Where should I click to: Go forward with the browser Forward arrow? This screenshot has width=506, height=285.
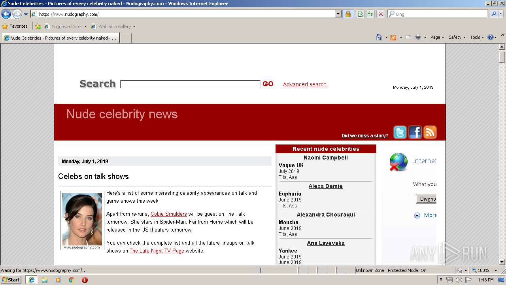click(17, 14)
